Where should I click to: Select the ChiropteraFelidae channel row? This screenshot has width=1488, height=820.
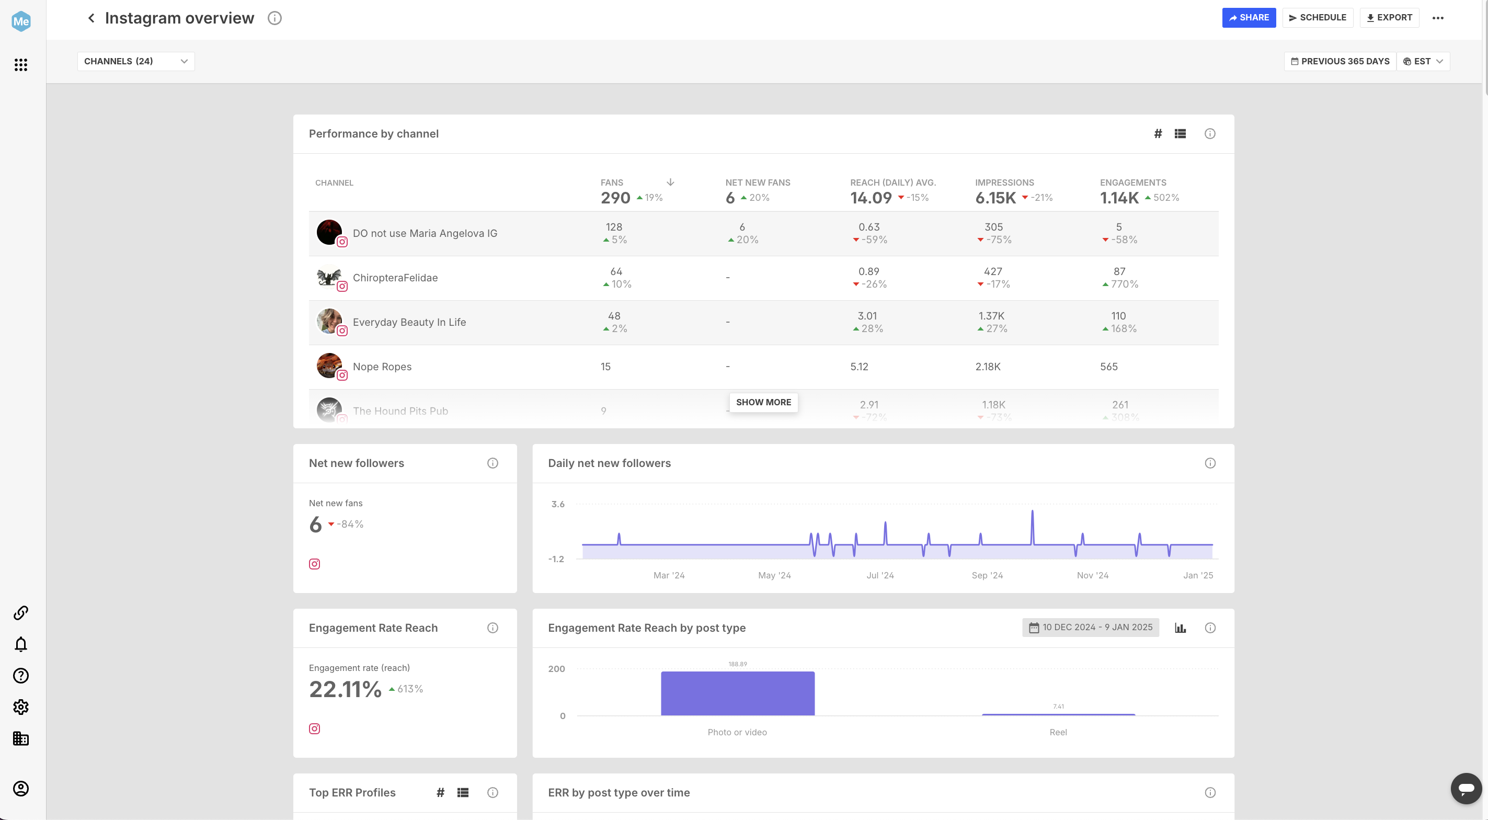(x=395, y=278)
